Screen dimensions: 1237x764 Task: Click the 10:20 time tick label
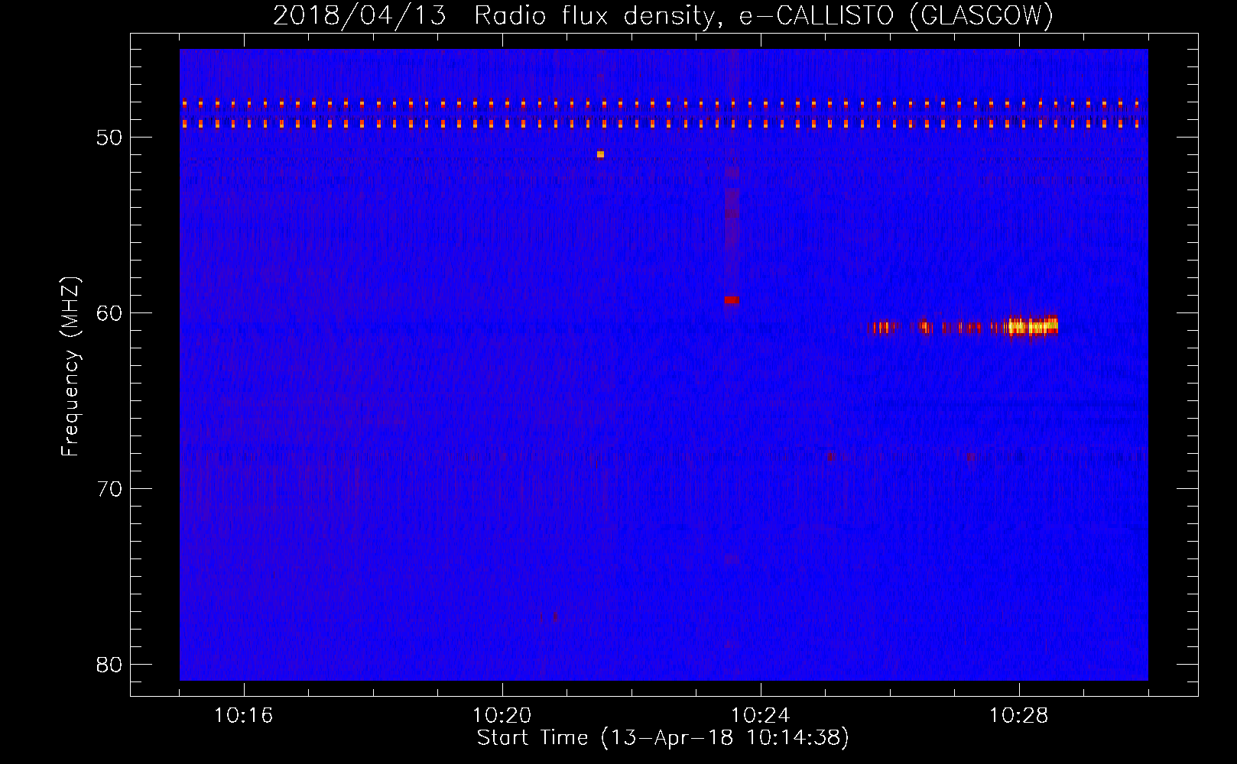502,716
